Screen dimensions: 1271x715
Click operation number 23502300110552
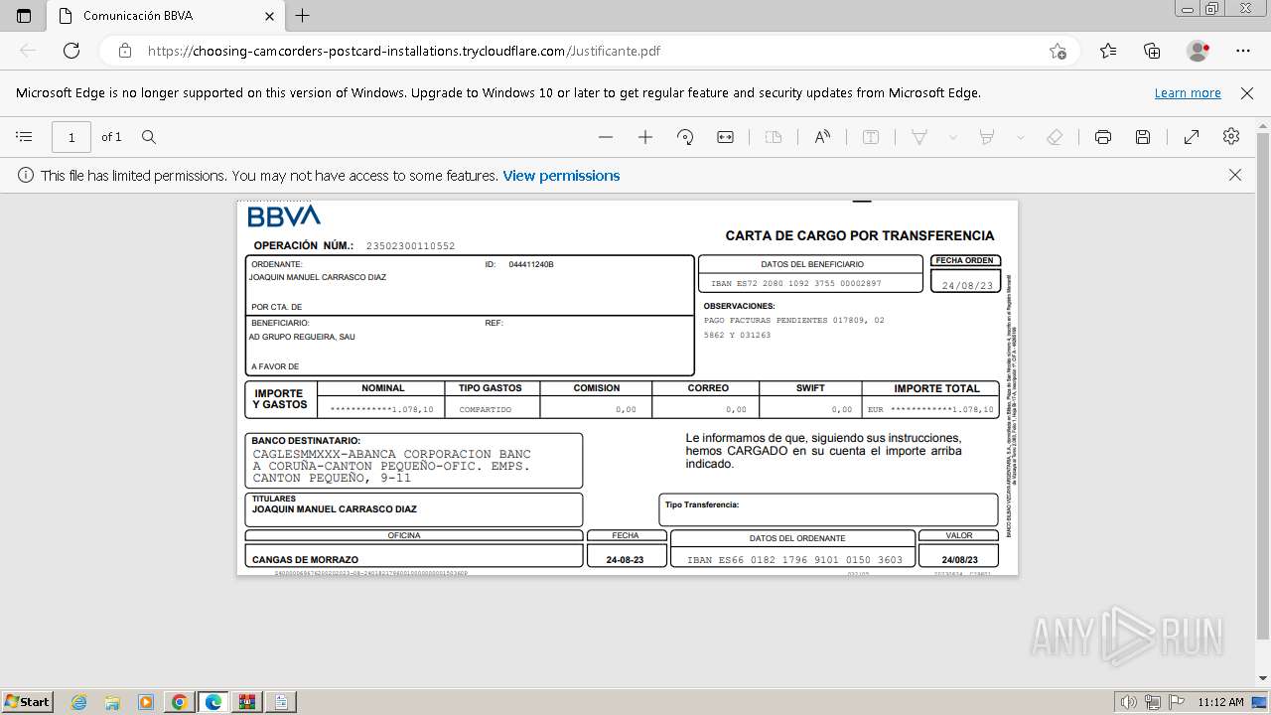click(410, 246)
